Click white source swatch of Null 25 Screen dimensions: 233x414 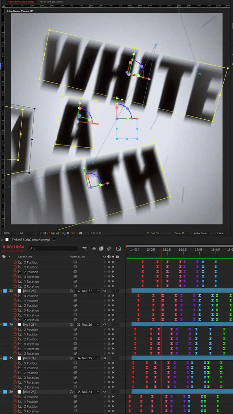click(x=19, y=325)
